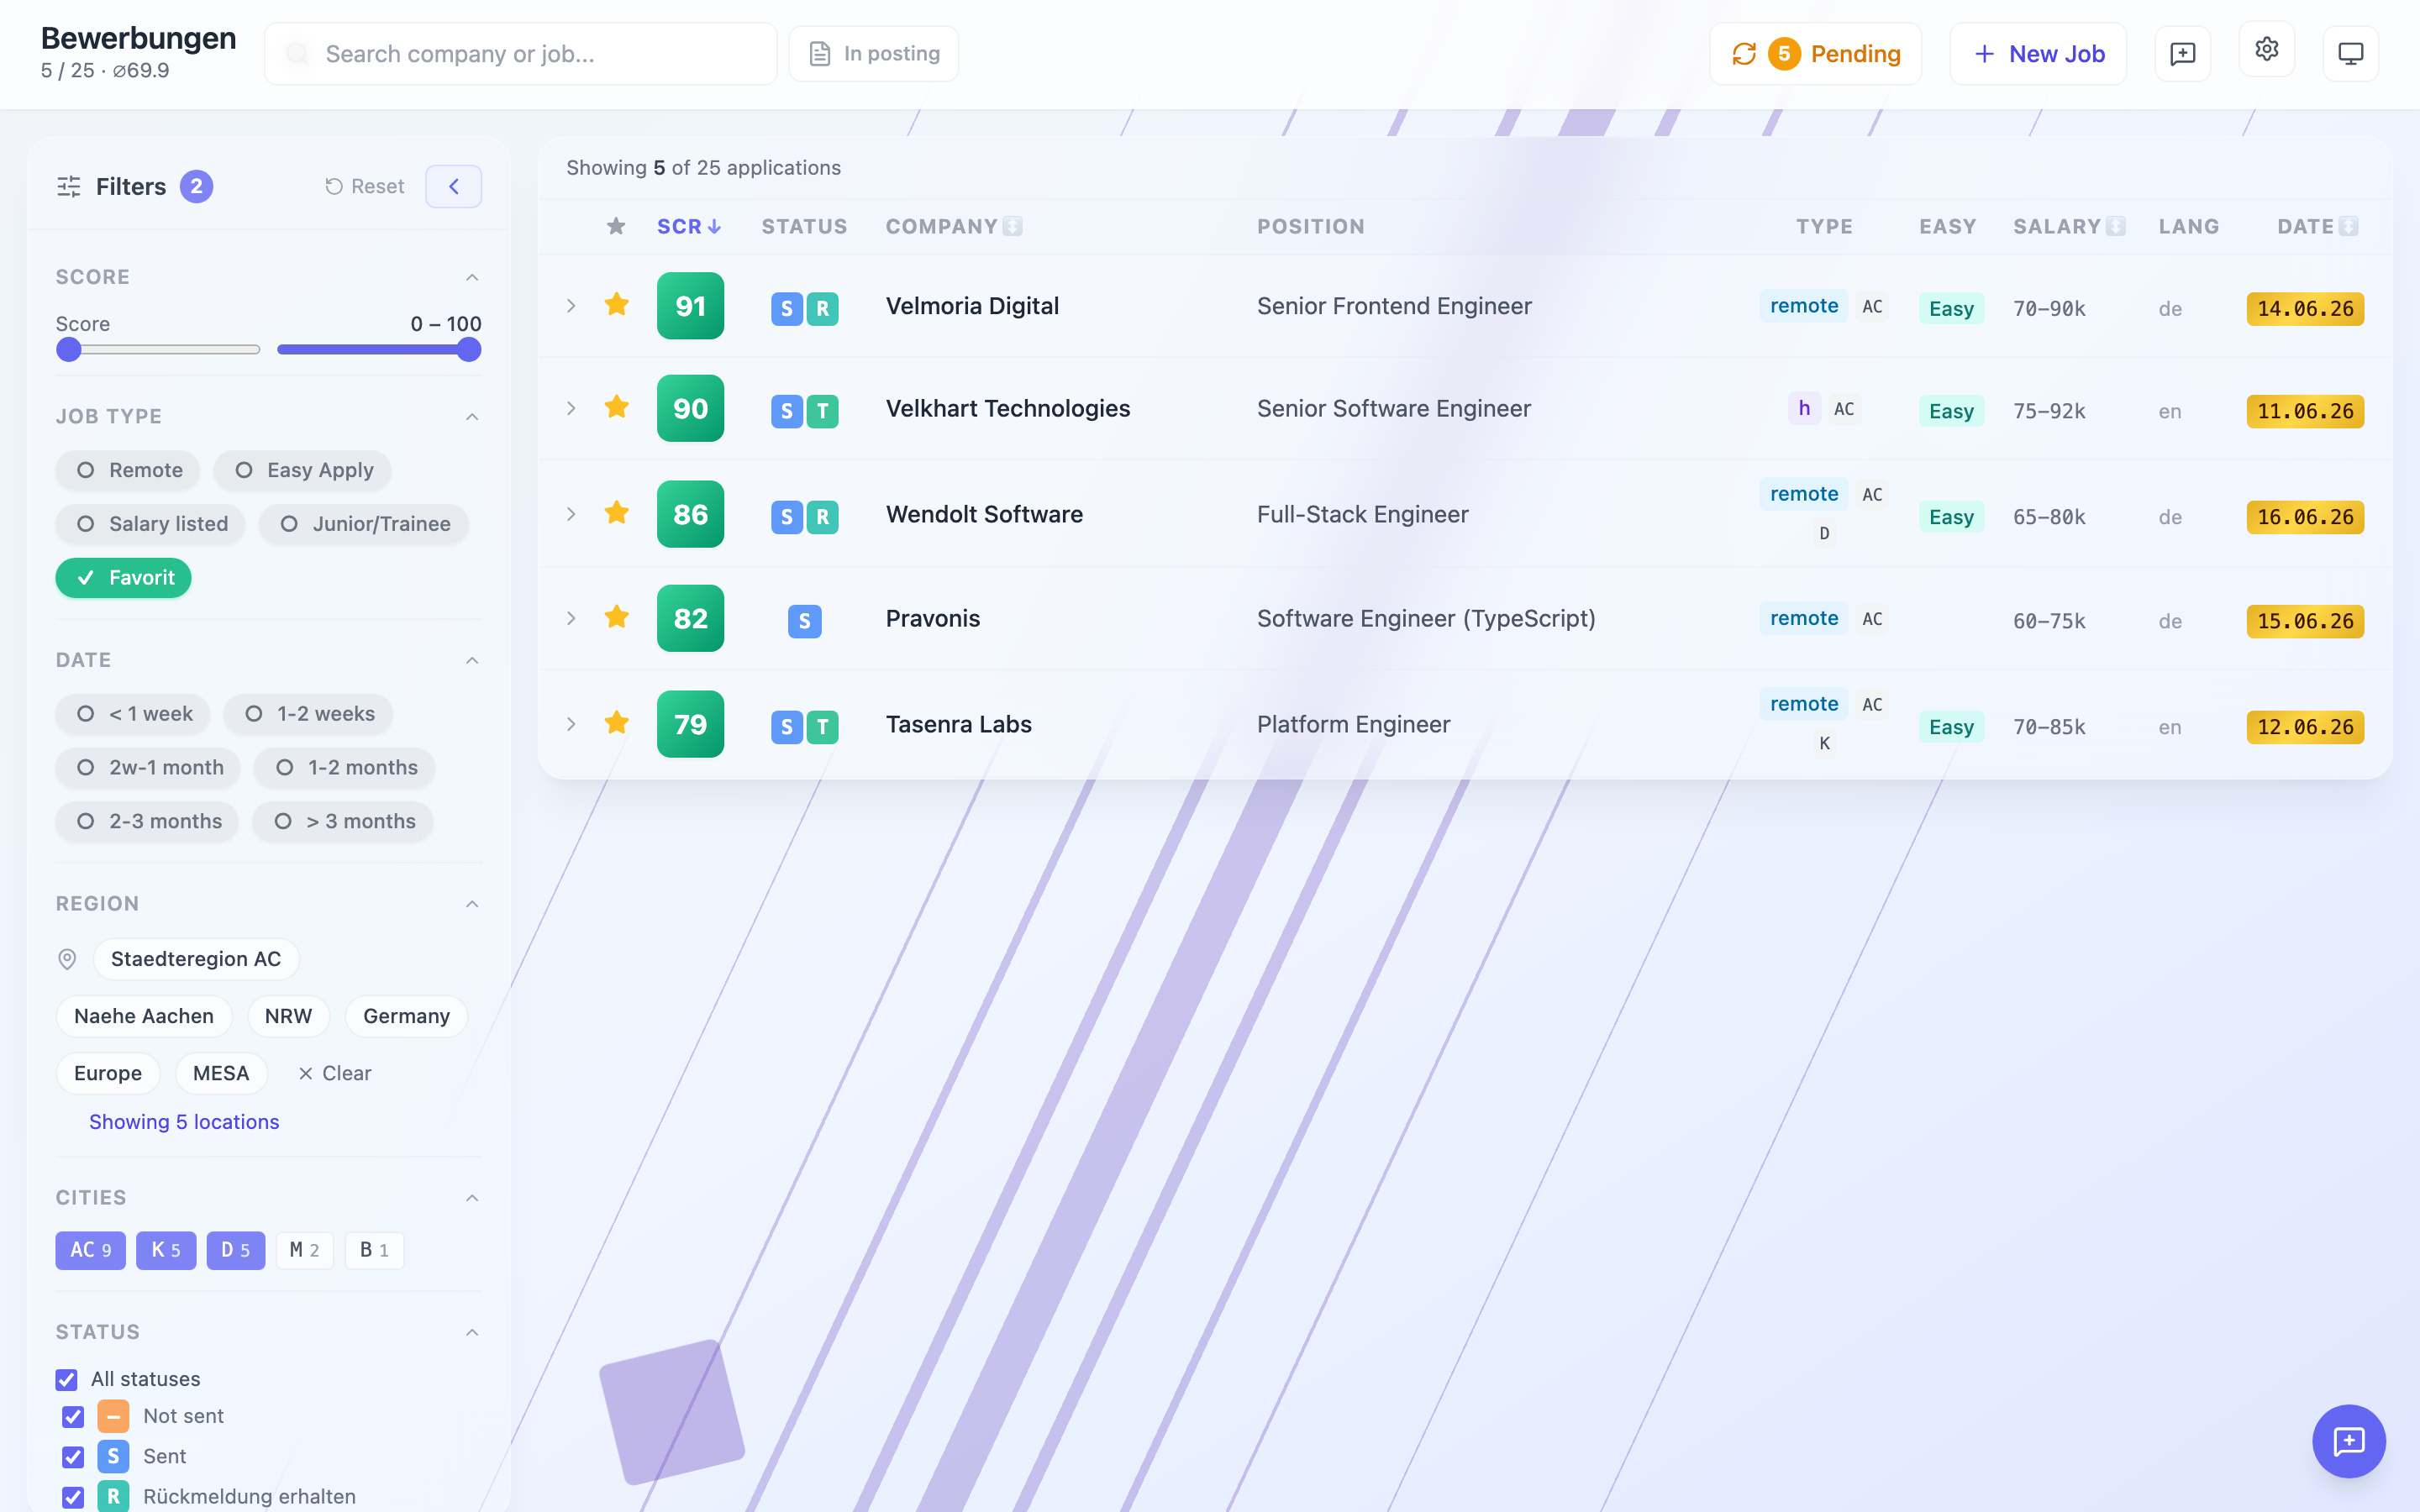The width and height of the screenshot is (2420, 1512).
Task: Click the Score slider right handle
Action: click(x=469, y=350)
